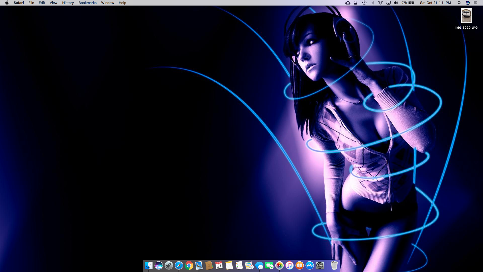Open Google Chrome from the dock
Screen dimensions: 483x272
(x=189, y=265)
